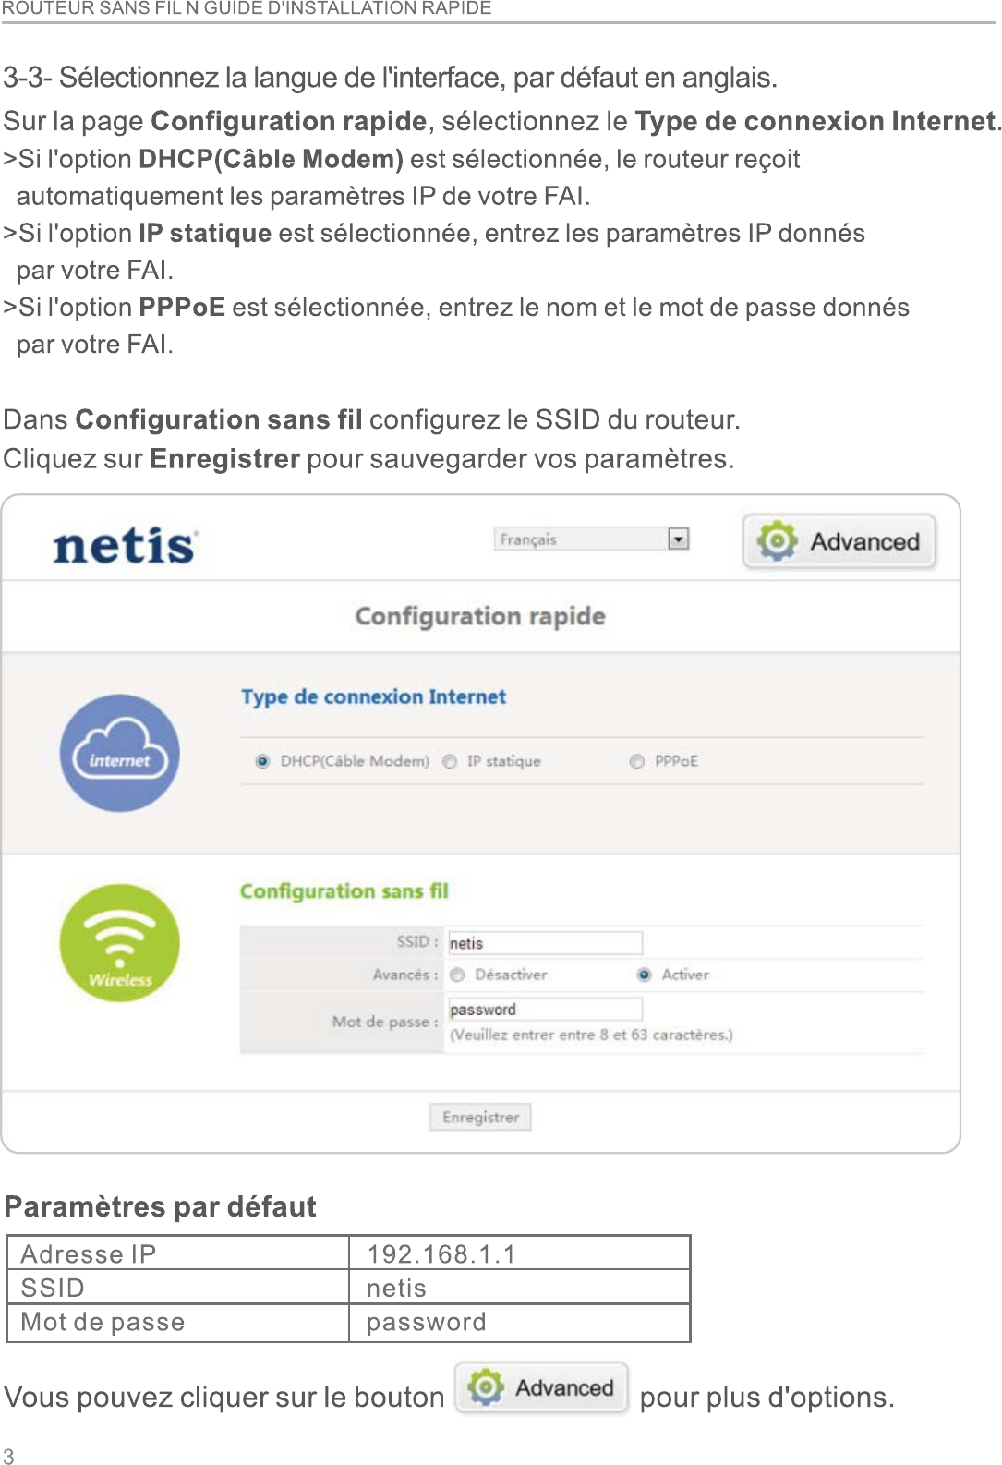The width and height of the screenshot is (1002, 1465).
Task: Click the SSID input field
Action: point(545,943)
